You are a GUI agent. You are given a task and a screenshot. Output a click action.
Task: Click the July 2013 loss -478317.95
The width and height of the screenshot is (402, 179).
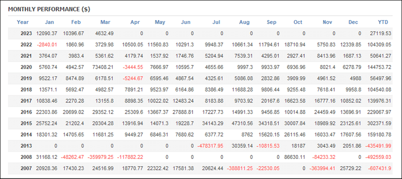point(210,146)
